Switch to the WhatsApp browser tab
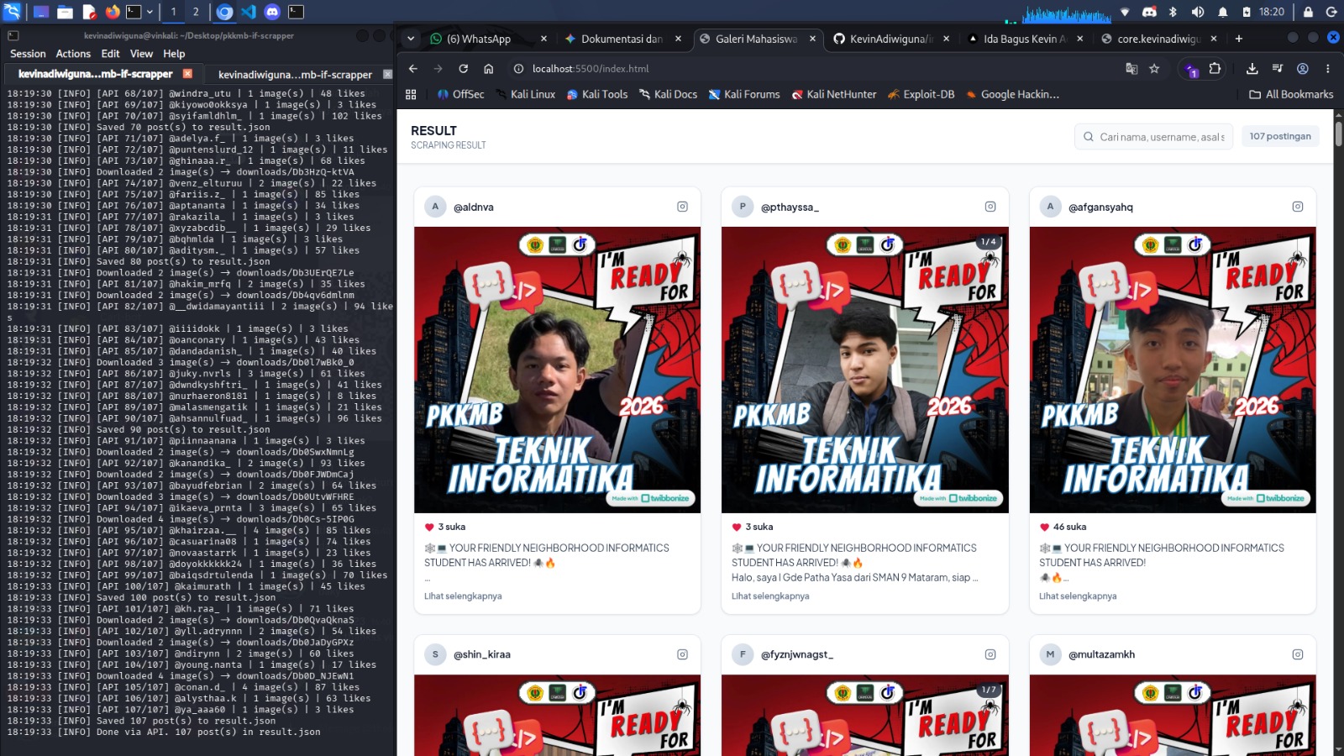 click(x=487, y=39)
